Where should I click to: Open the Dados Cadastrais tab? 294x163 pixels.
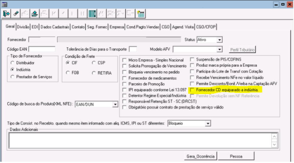pos(55,27)
